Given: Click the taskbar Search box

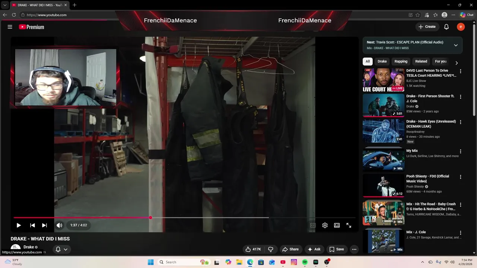Looking at the screenshot, I should click(184, 262).
